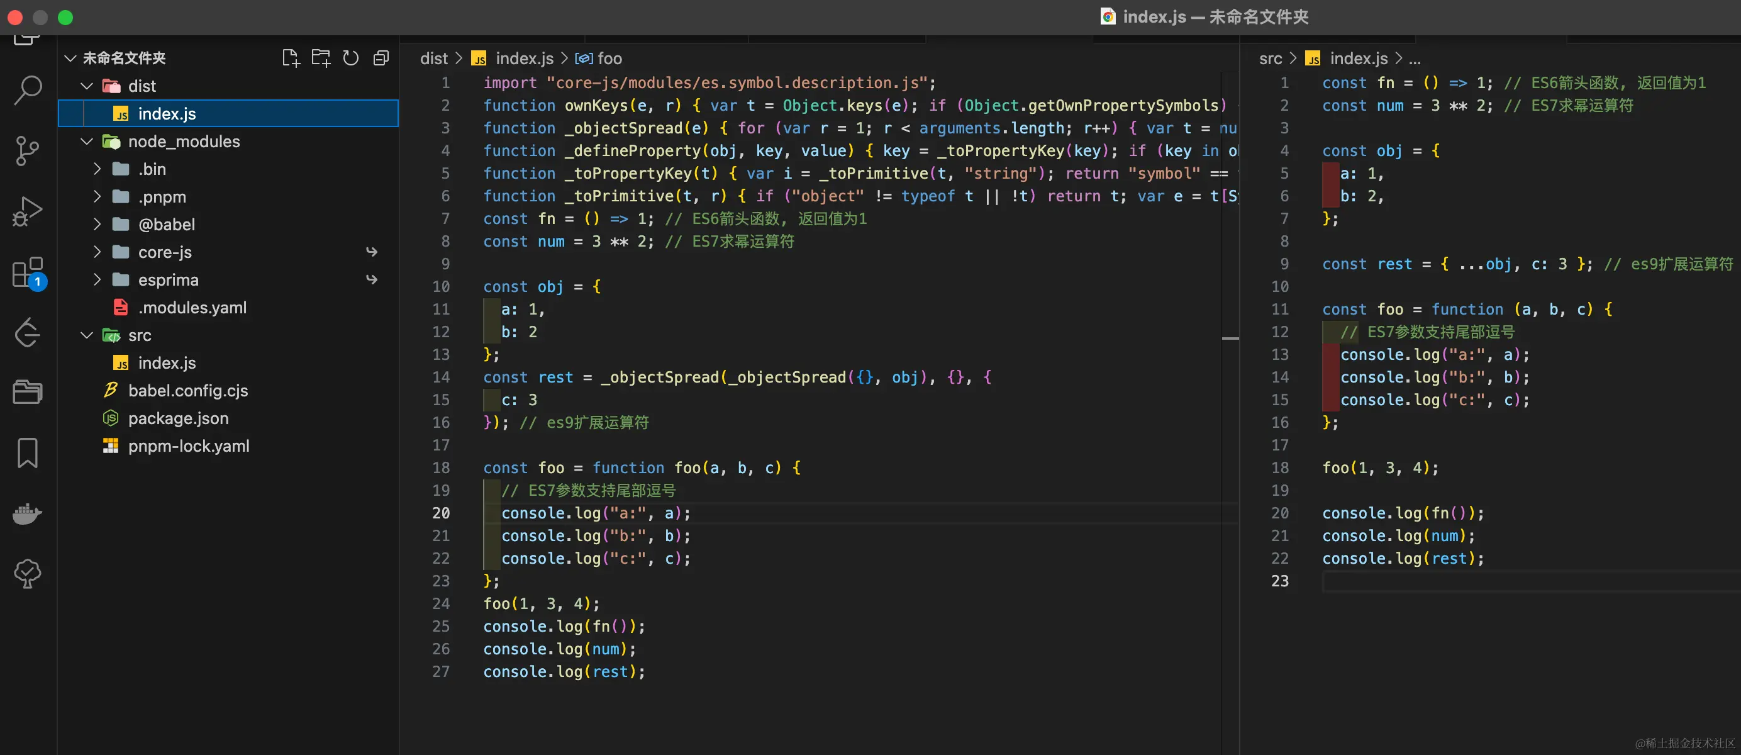Open the Bookmarks view icon
The height and width of the screenshot is (755, 1741).
28,453
